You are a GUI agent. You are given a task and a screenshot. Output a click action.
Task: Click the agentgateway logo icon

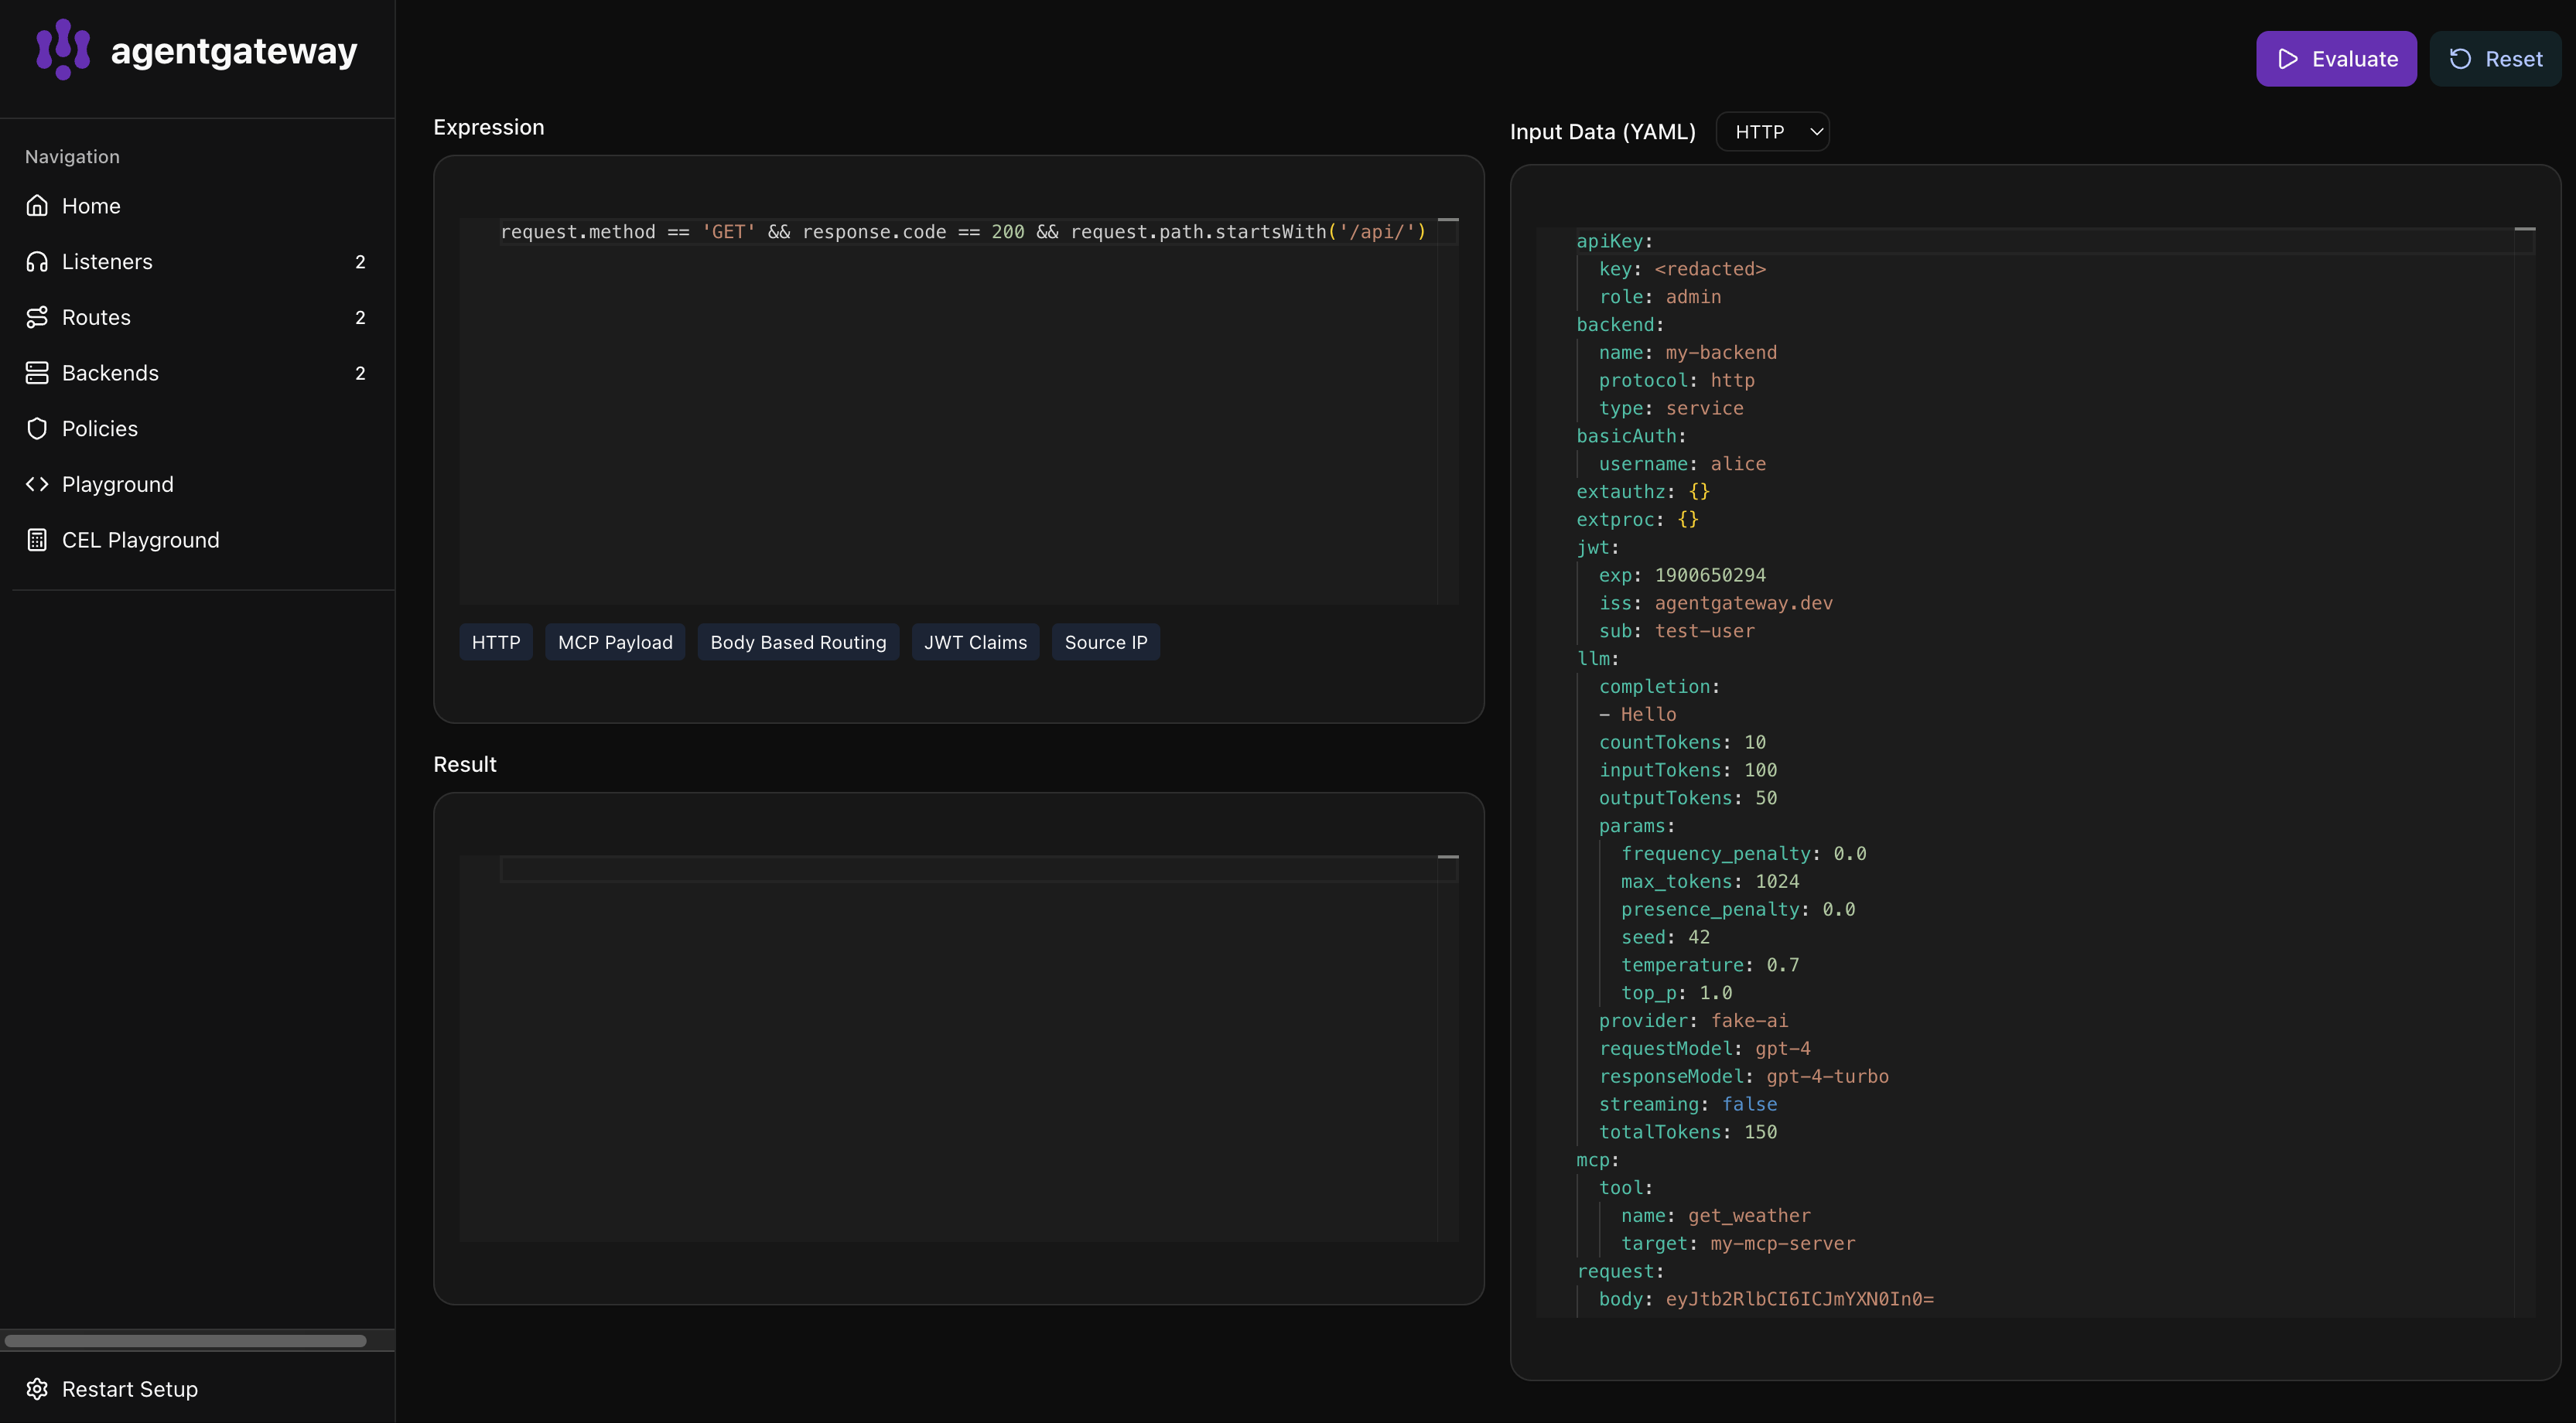pyautogui.click(x=63, y=49)
